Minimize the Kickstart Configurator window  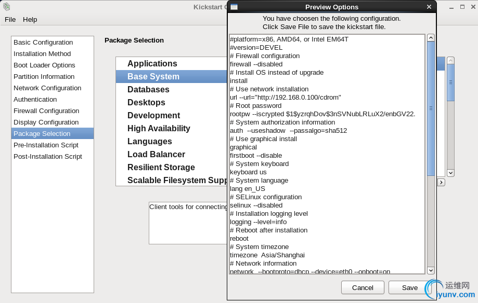pyautogui.click(x=451, y=7)
